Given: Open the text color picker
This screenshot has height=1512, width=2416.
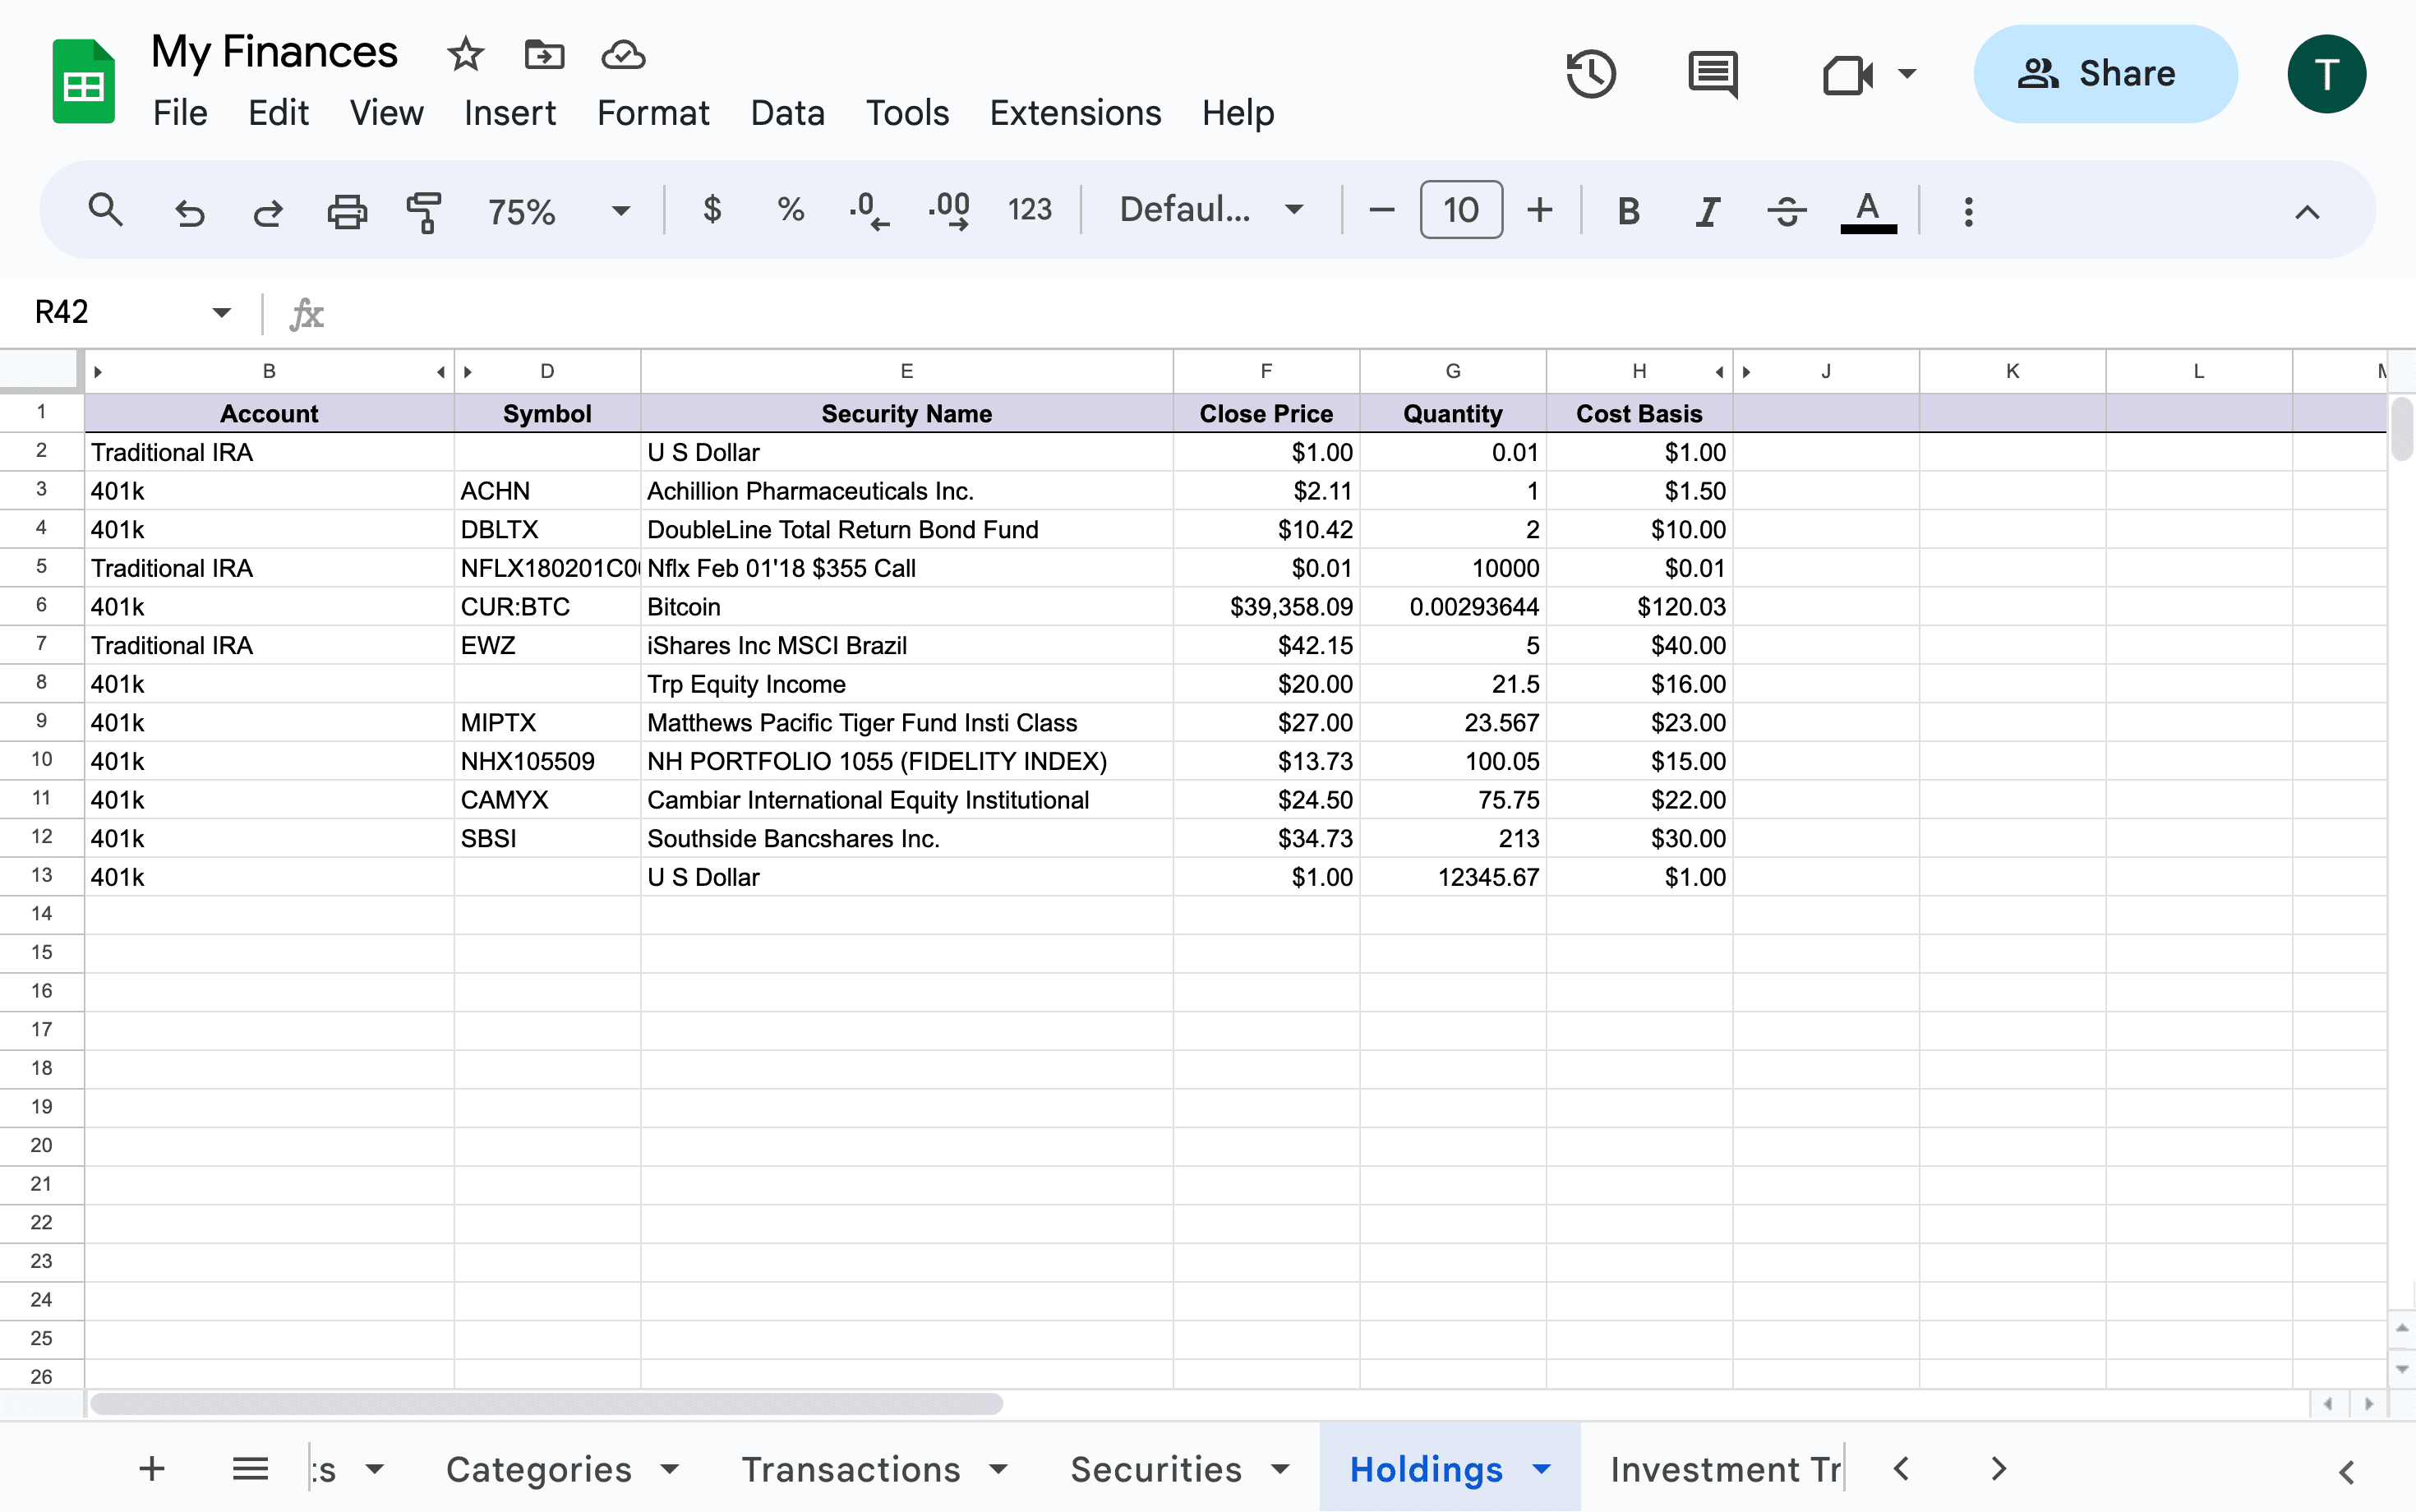Looking at the screenshot, I should pos(1868,211).
